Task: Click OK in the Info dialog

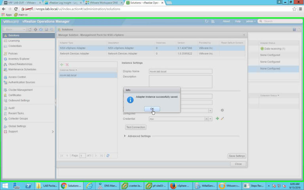Action: [x=152, y=109]
